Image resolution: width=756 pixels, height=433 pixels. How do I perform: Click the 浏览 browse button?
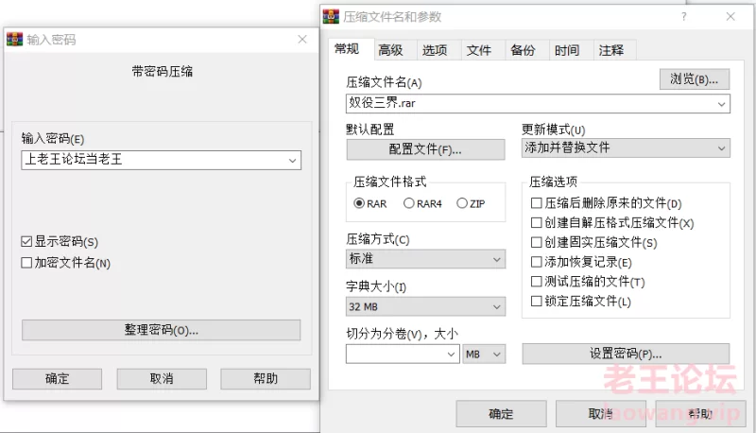point(695,79)
